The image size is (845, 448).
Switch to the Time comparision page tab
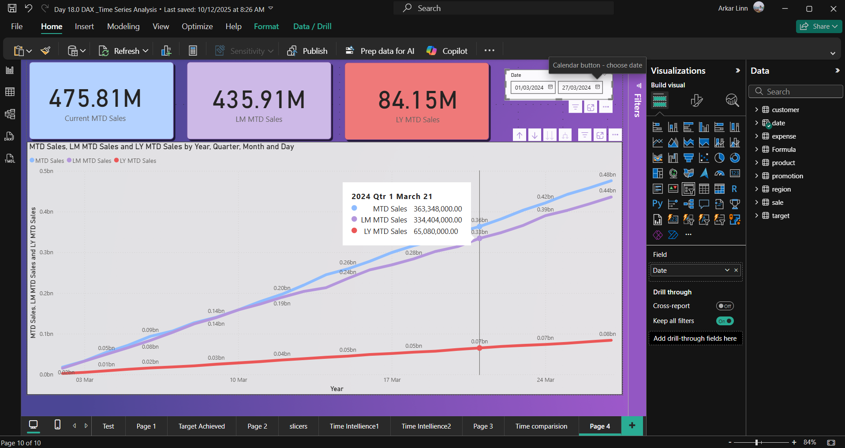[541, 426]
